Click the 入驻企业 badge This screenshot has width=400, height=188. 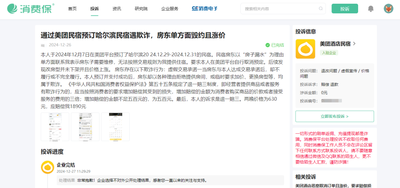[329, 53]
